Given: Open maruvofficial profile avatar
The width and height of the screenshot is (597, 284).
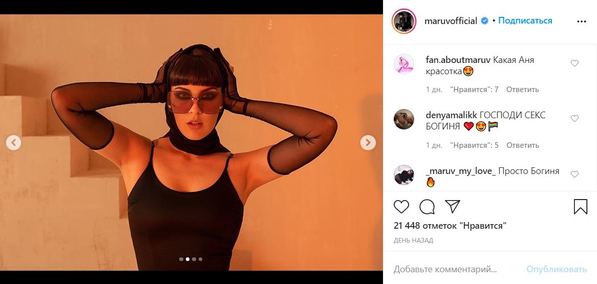Looking at the screenshot, I should [x=403, y=21].
